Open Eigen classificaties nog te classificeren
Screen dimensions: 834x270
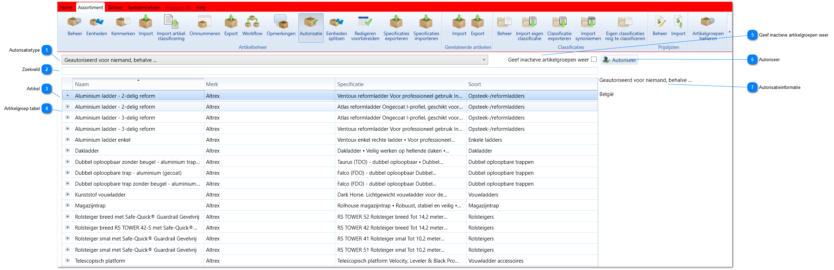[625, 28]
